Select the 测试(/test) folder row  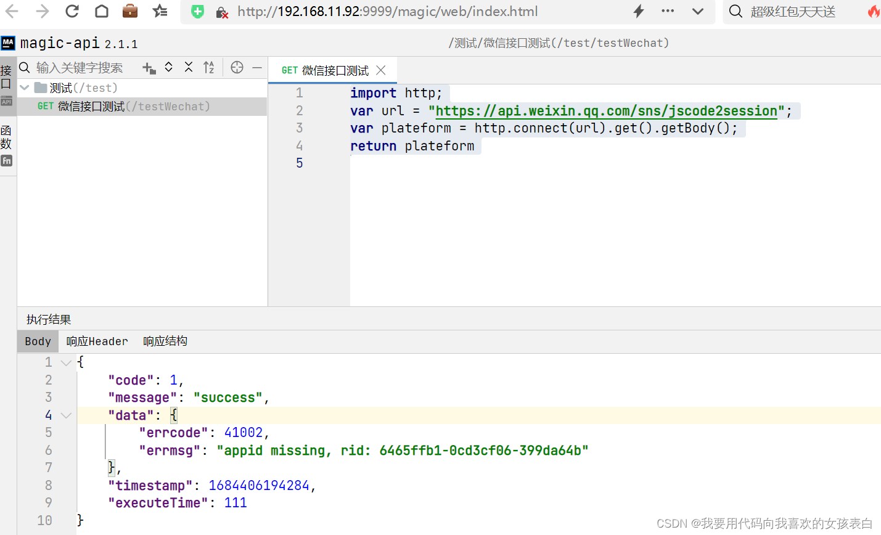(142, 88)
